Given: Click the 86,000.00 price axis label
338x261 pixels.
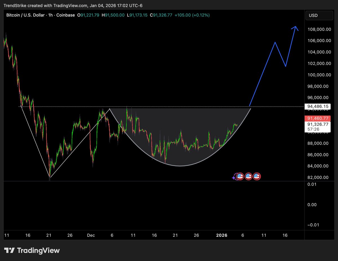Looking at the screenshot, I should (318, 155).
